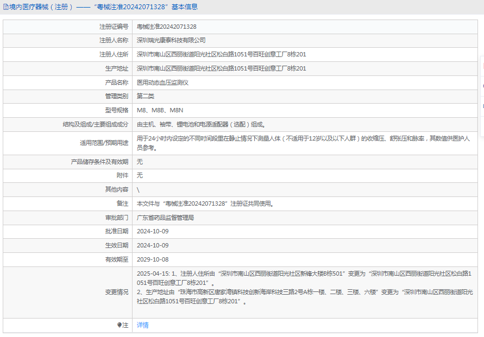Click the 型号规格 label
The height and width of the screenshot is (337, 484).
117,110
